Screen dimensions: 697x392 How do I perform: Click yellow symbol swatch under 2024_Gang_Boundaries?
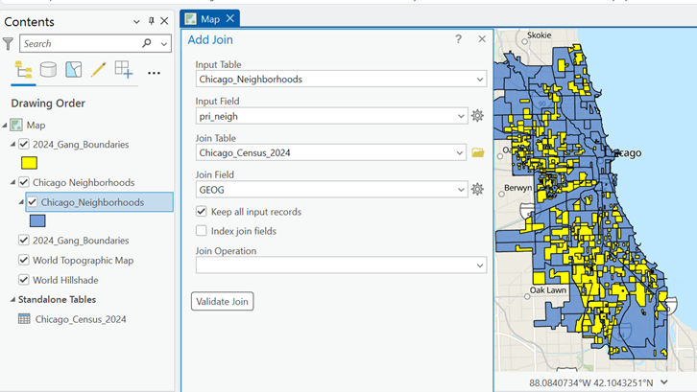[29, 163]
